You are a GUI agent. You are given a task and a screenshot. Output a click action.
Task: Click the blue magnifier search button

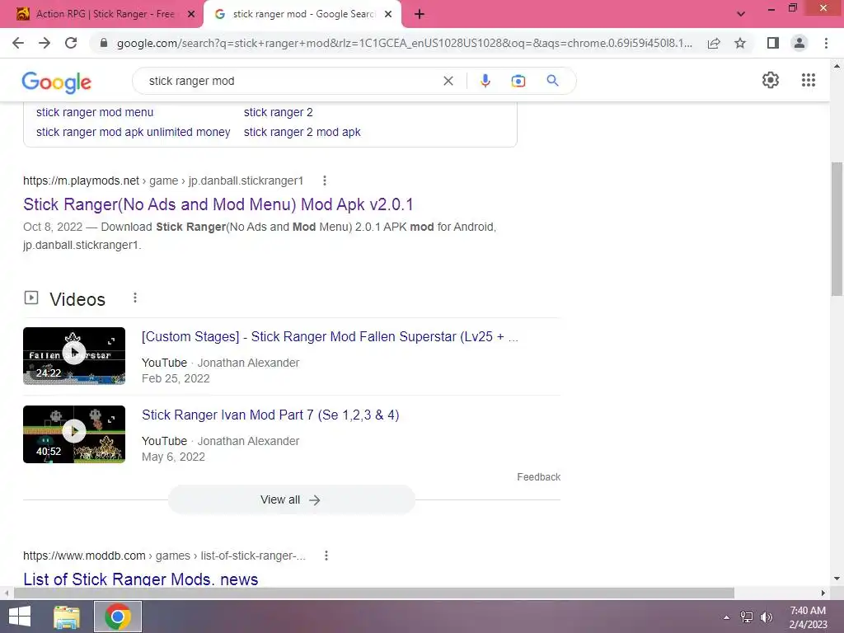coord(552,81)
